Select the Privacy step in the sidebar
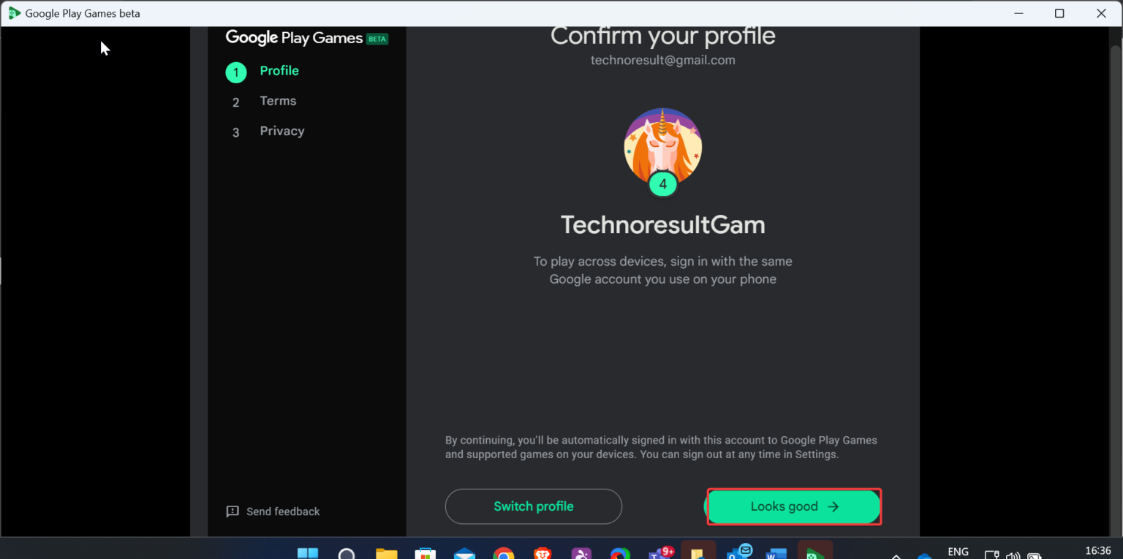1123x559 pixels. click(281, 131)
